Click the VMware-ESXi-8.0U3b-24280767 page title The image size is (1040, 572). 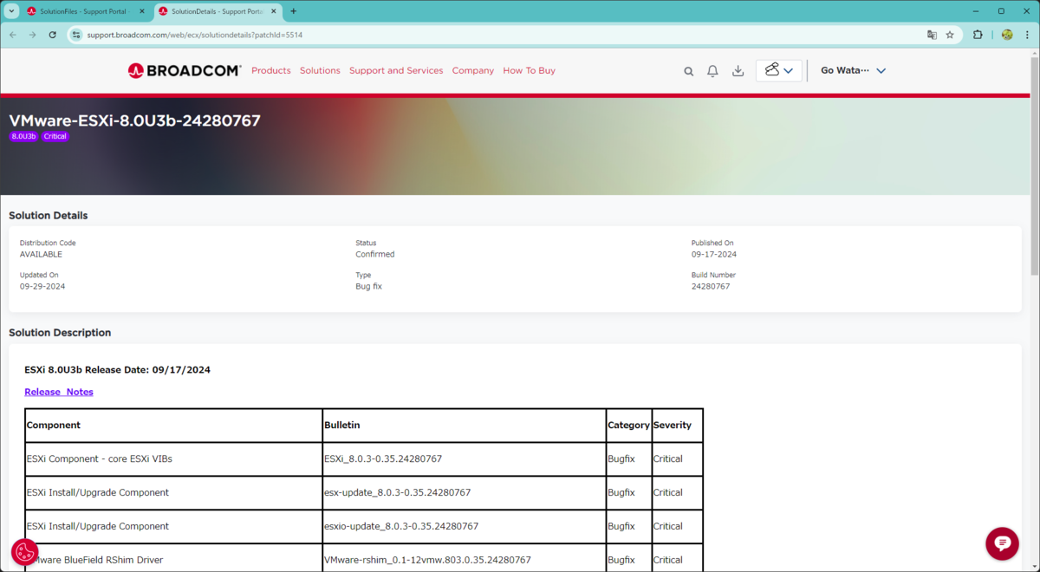tap(134, 120)
